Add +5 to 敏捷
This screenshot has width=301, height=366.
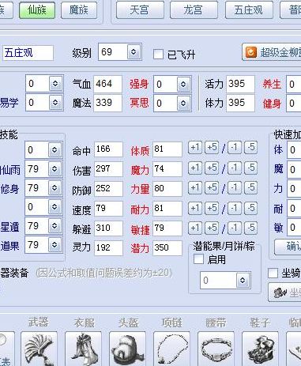[x=212, y=228]
